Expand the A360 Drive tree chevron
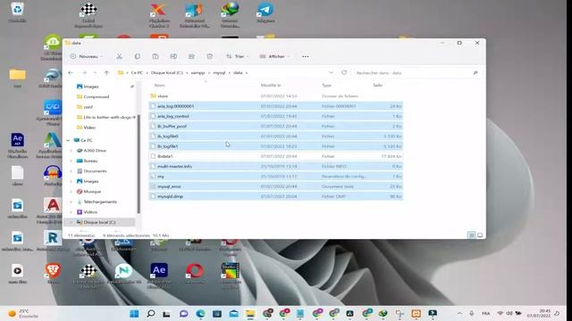Screen dimensions: 572x321 [x=71, y=151]
